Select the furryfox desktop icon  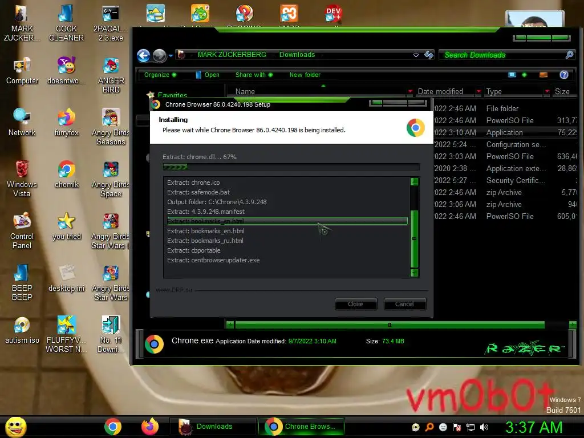pos(67,123)
